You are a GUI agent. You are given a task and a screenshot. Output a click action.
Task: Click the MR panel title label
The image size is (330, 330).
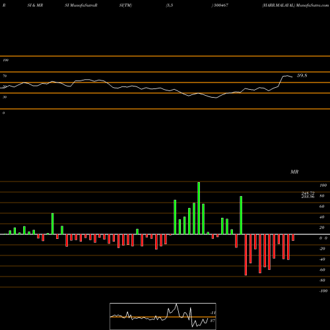click(x=294, y=172)
